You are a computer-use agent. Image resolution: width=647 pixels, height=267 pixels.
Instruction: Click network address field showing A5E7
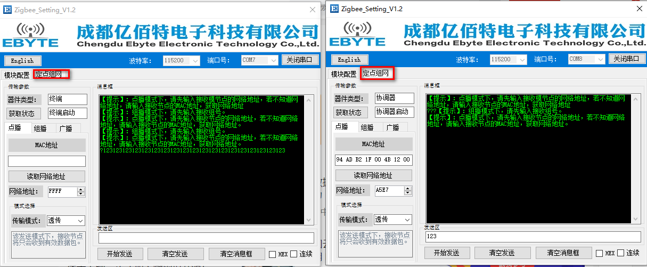point(389,190)
